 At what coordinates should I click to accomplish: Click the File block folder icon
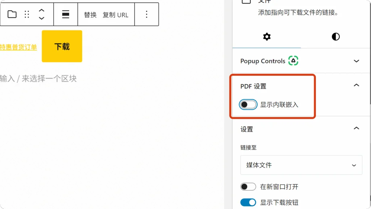pos(12,14)
